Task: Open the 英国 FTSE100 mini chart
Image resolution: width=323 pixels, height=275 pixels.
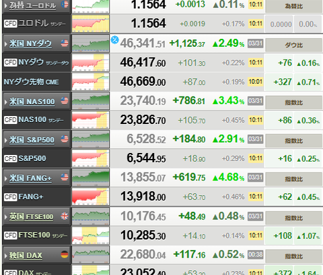Action: [x=91, y=216]
